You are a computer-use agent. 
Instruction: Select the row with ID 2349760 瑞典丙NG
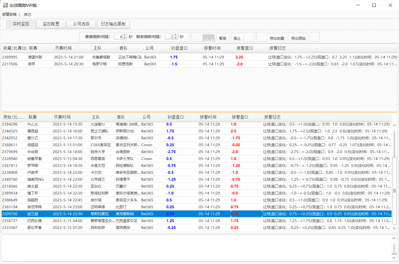(x=196, y=179)
